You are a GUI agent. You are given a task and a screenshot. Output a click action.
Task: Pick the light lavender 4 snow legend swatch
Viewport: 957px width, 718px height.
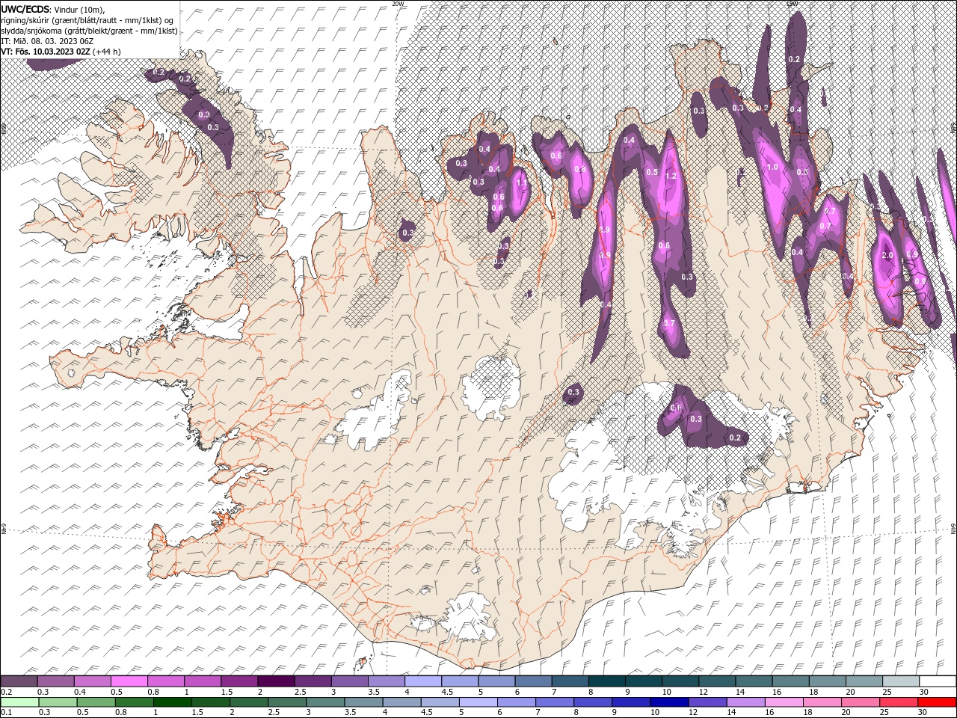pos(422,681)
